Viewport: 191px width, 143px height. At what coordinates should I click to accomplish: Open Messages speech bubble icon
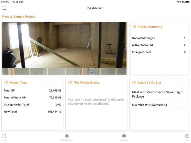[x=124, y=136]
